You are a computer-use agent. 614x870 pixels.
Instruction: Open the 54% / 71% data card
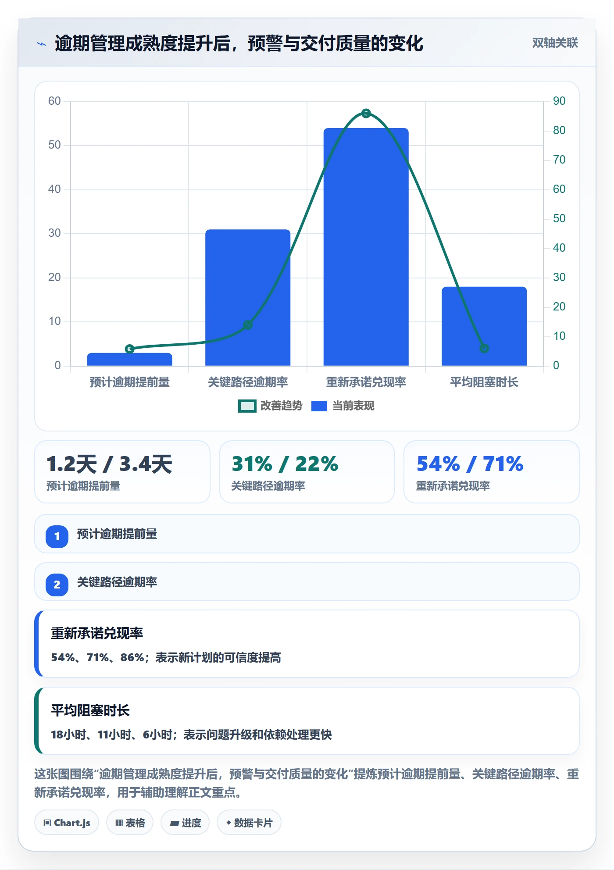click(492, 472)
